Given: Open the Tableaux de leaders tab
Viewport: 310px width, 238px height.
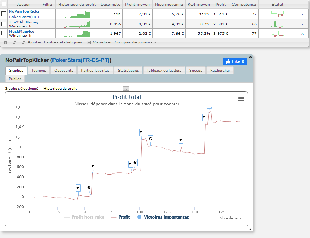Looking at the screenshot, I should click(164, 71).
